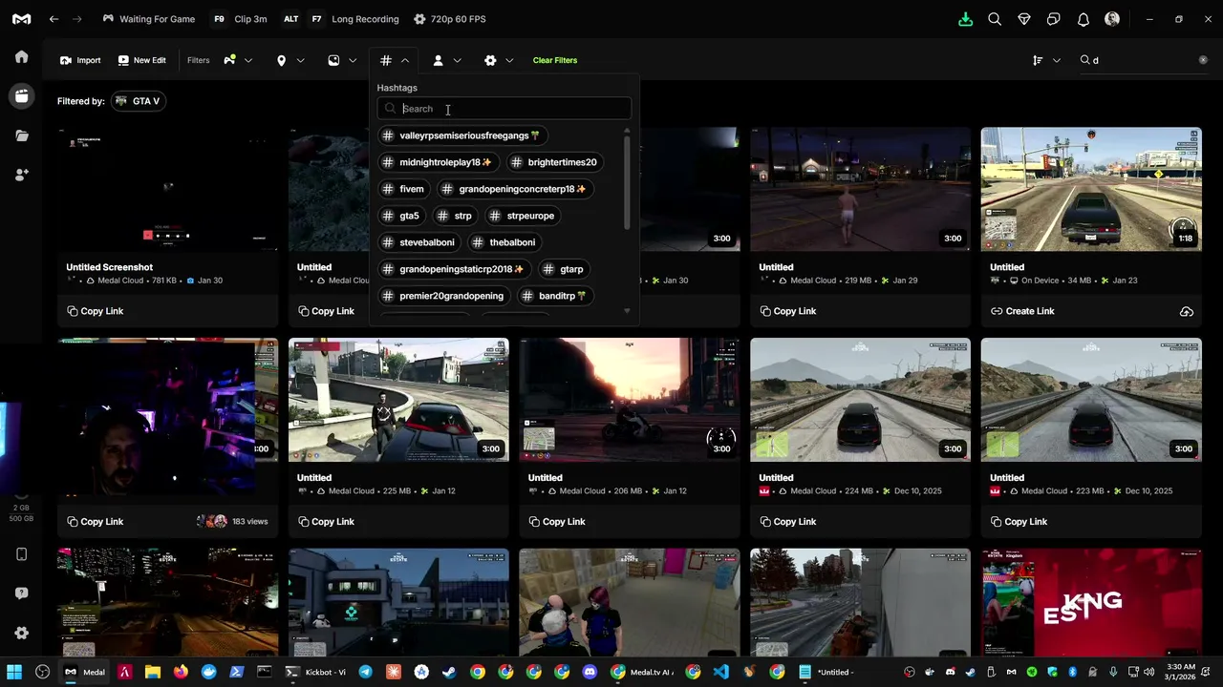Open the 720p 60 FPS recording settings
The height and width of the screenshot is (687, 1223).
(x=449, y=19)
